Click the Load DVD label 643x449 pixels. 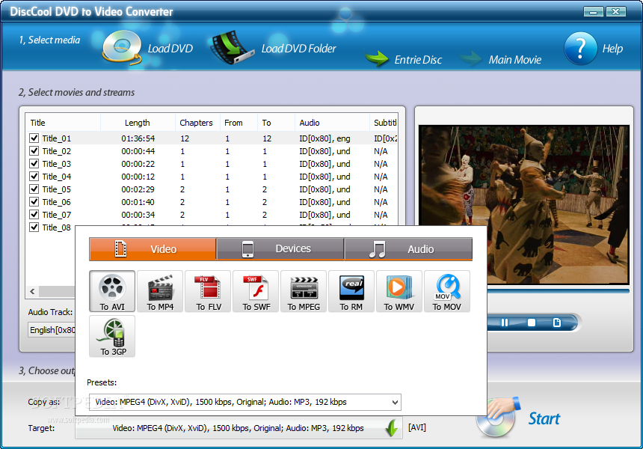170,49
